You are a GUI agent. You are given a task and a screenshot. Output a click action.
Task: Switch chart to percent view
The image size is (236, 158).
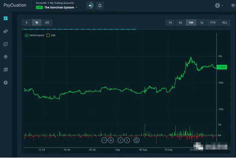click(37, 23)
